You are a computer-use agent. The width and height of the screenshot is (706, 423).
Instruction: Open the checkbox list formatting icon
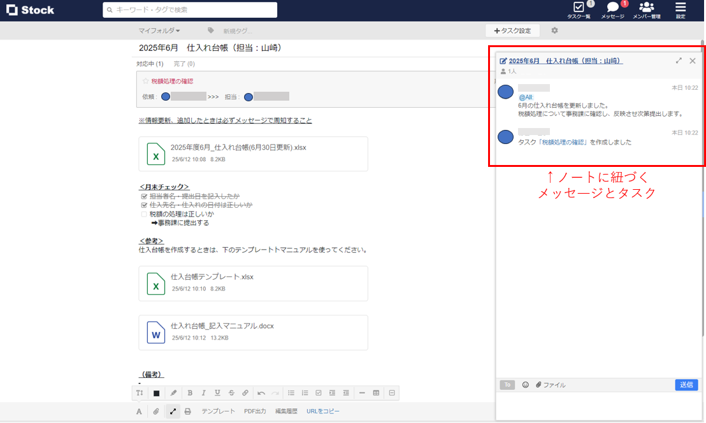[x=319, y=393]
